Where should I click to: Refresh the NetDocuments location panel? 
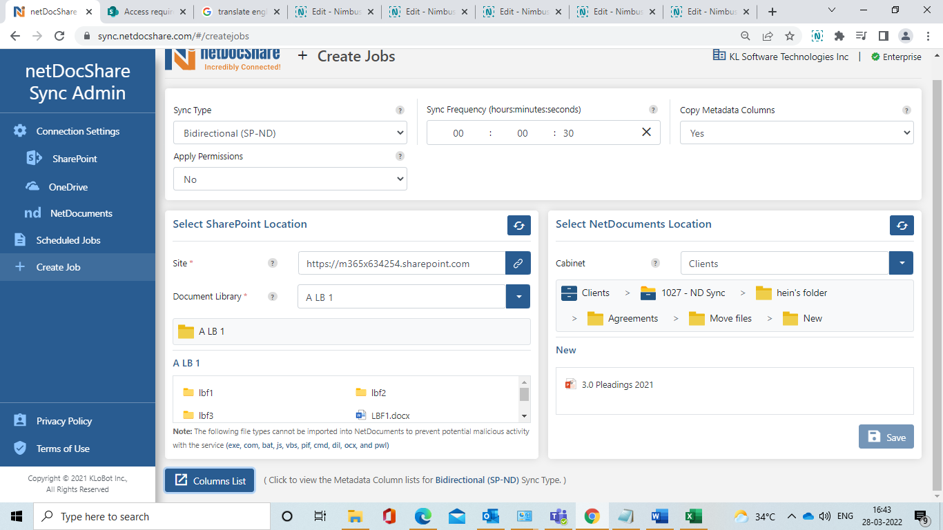click(x=902, y=225)
